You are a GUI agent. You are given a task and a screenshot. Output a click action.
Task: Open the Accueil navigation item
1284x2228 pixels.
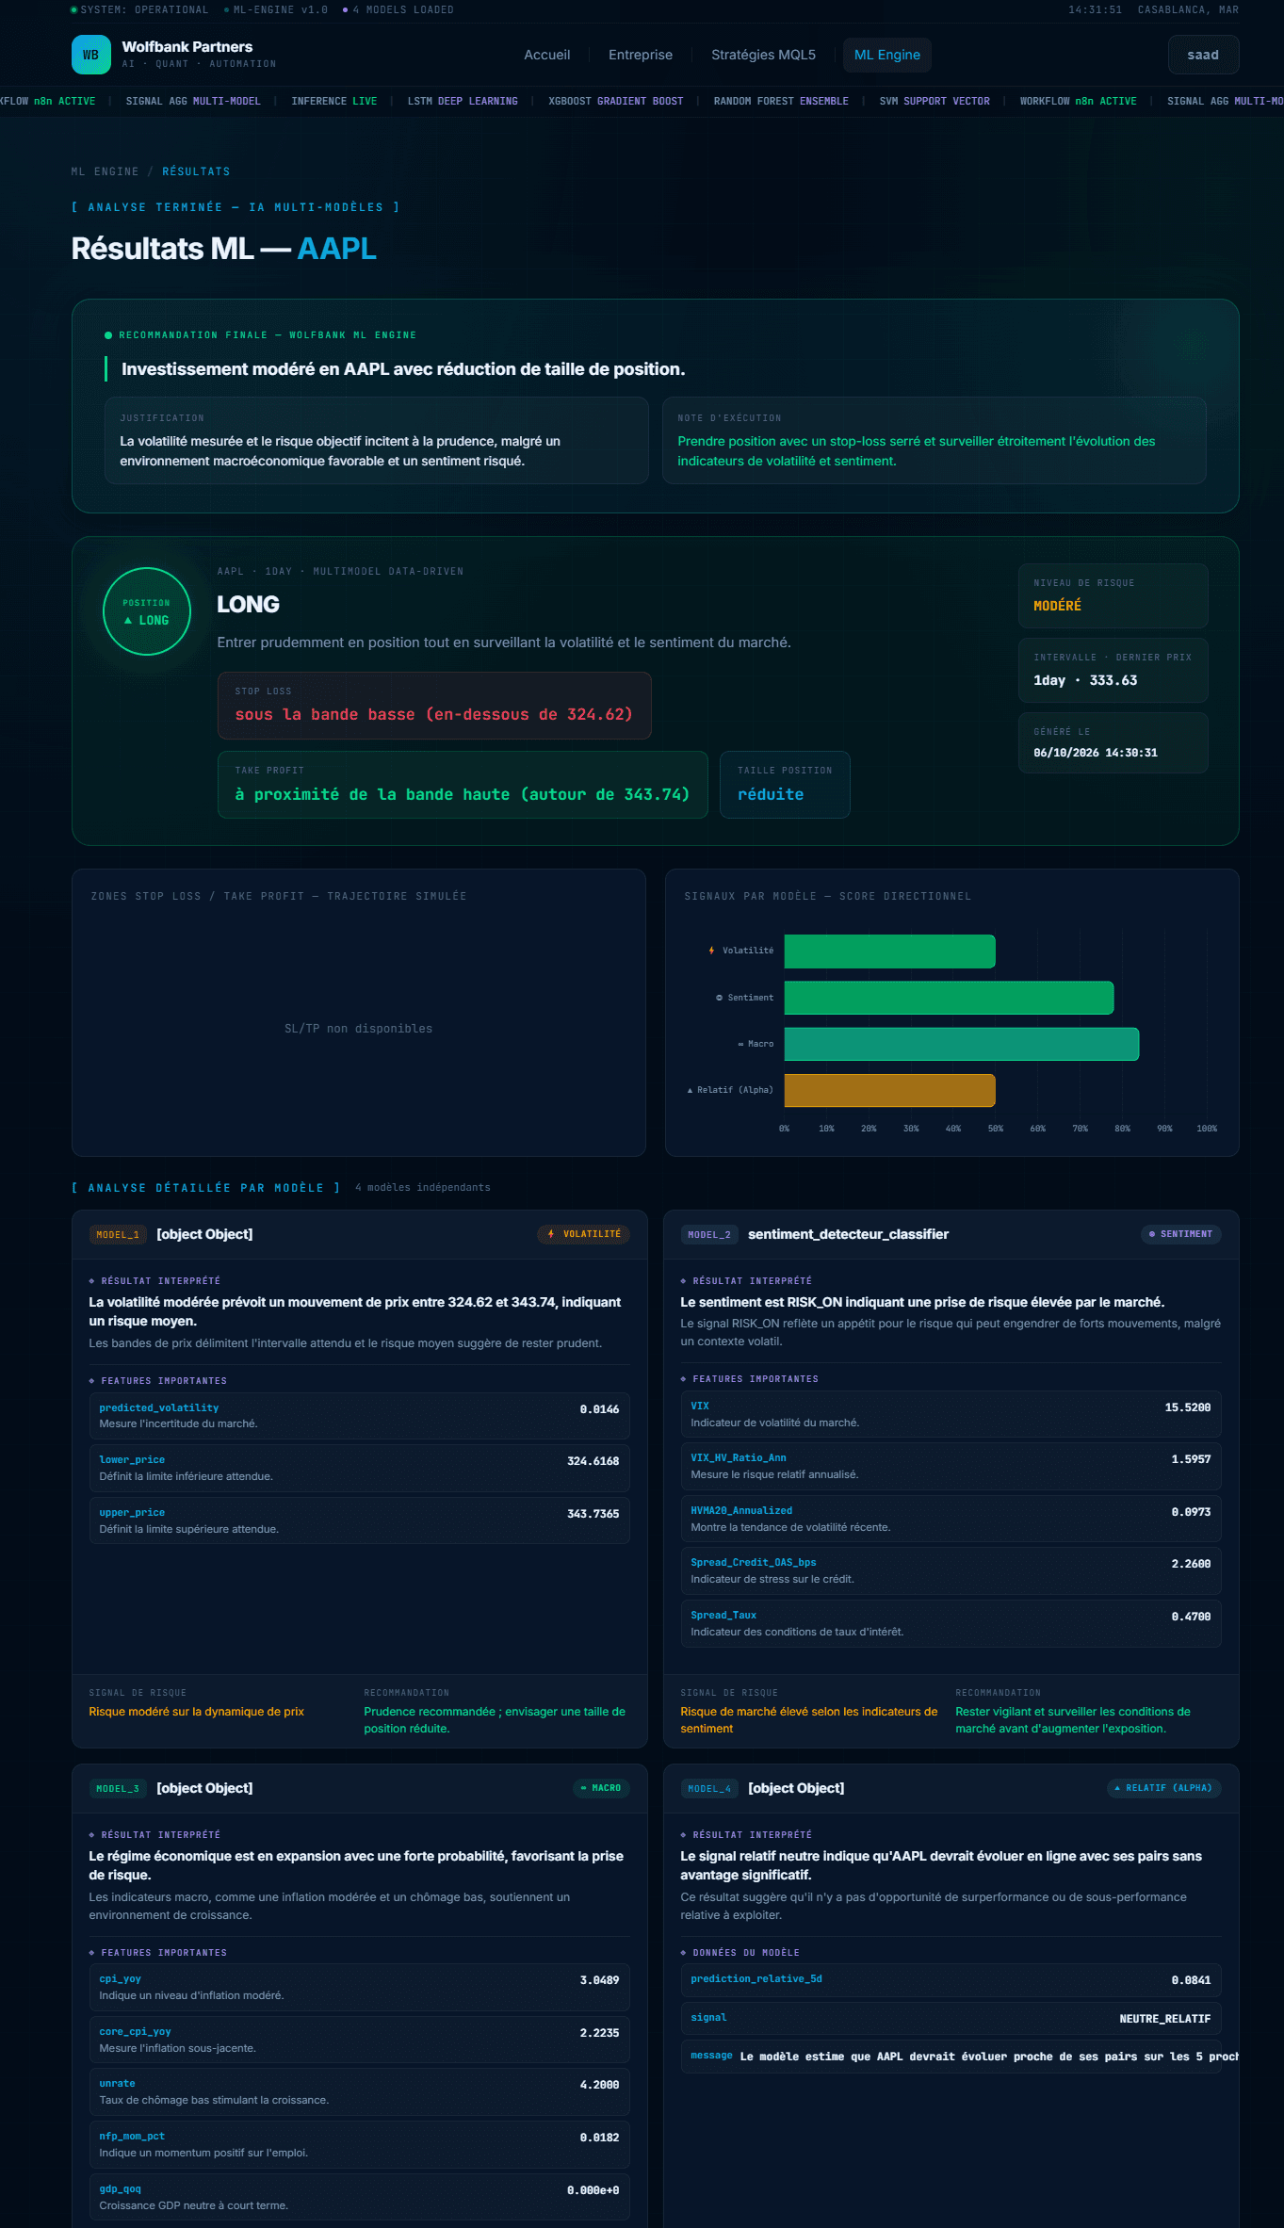coord(547,55)
